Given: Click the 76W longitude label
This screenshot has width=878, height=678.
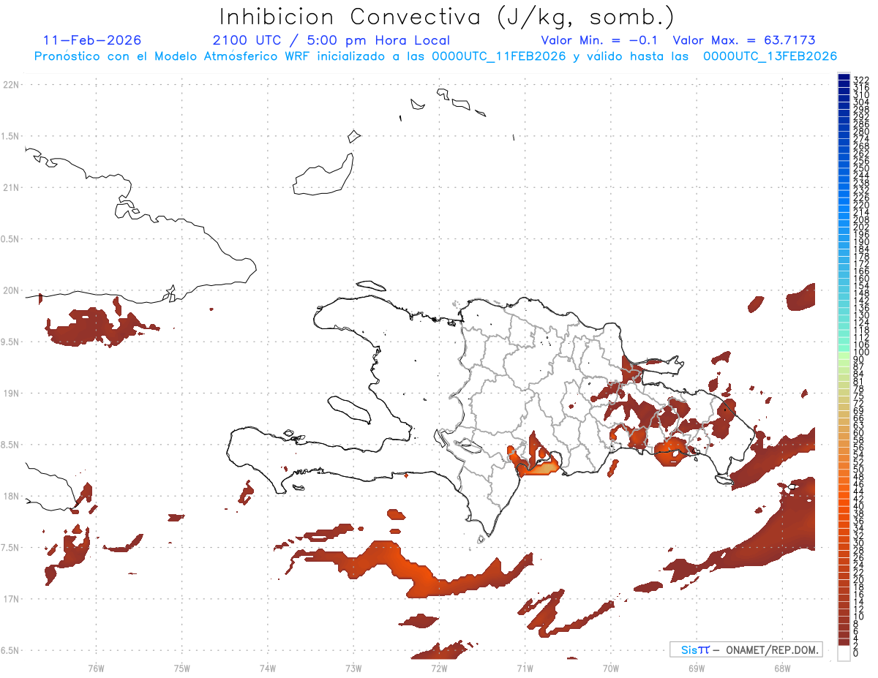Looking at the screenshot, I should [96, 667].
